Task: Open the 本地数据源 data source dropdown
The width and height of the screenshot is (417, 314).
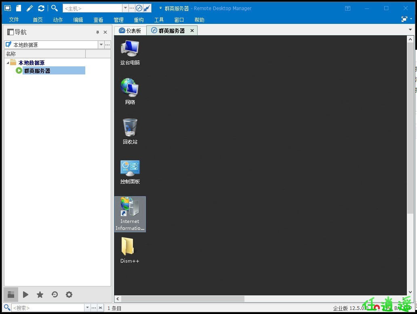Action: click(x=101, y=45)
